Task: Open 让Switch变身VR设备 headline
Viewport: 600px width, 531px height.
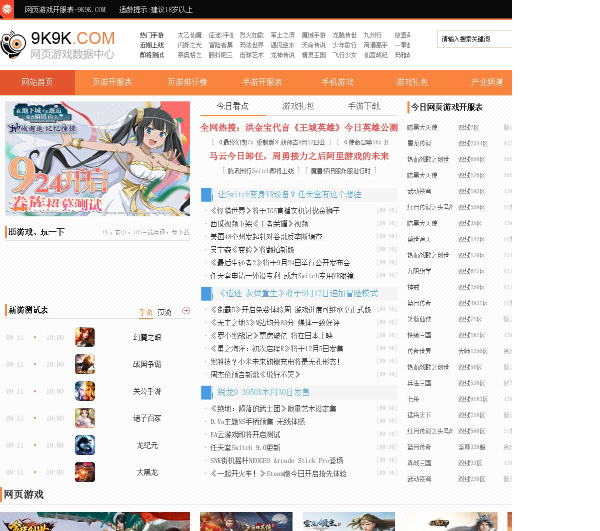Action: [x=289, y=195]
